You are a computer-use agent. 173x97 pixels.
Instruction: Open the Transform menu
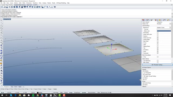[35, 3]
